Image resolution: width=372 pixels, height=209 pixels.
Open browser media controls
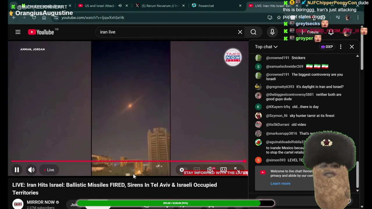[x=338, y=17]
